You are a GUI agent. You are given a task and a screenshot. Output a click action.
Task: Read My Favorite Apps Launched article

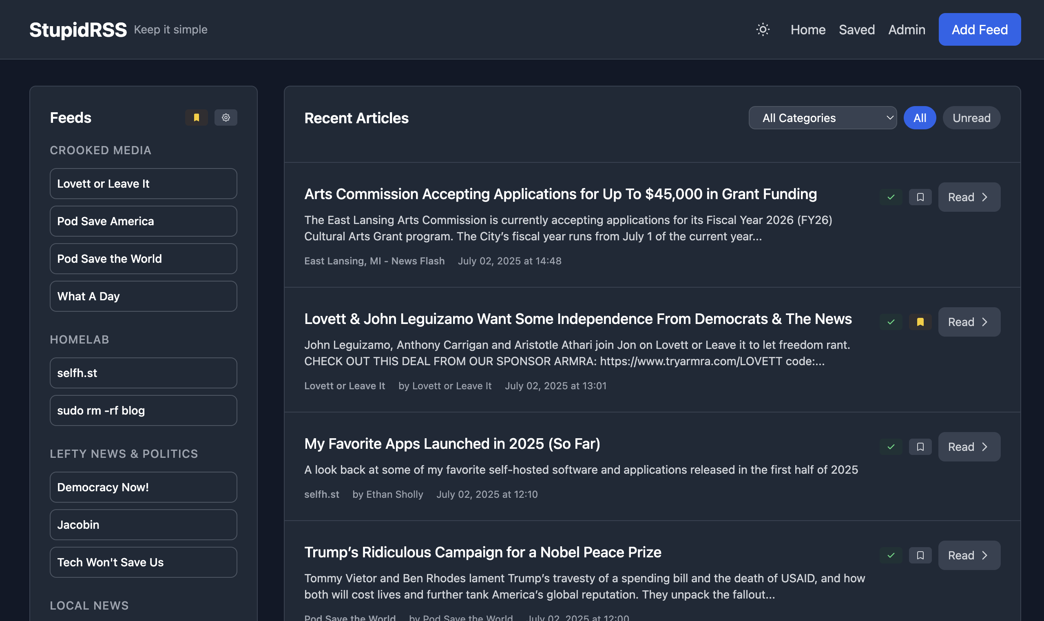969,447
